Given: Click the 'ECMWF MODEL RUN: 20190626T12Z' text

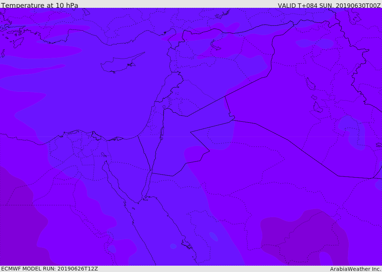Looking at the screenshot, I should pos(50,269).
